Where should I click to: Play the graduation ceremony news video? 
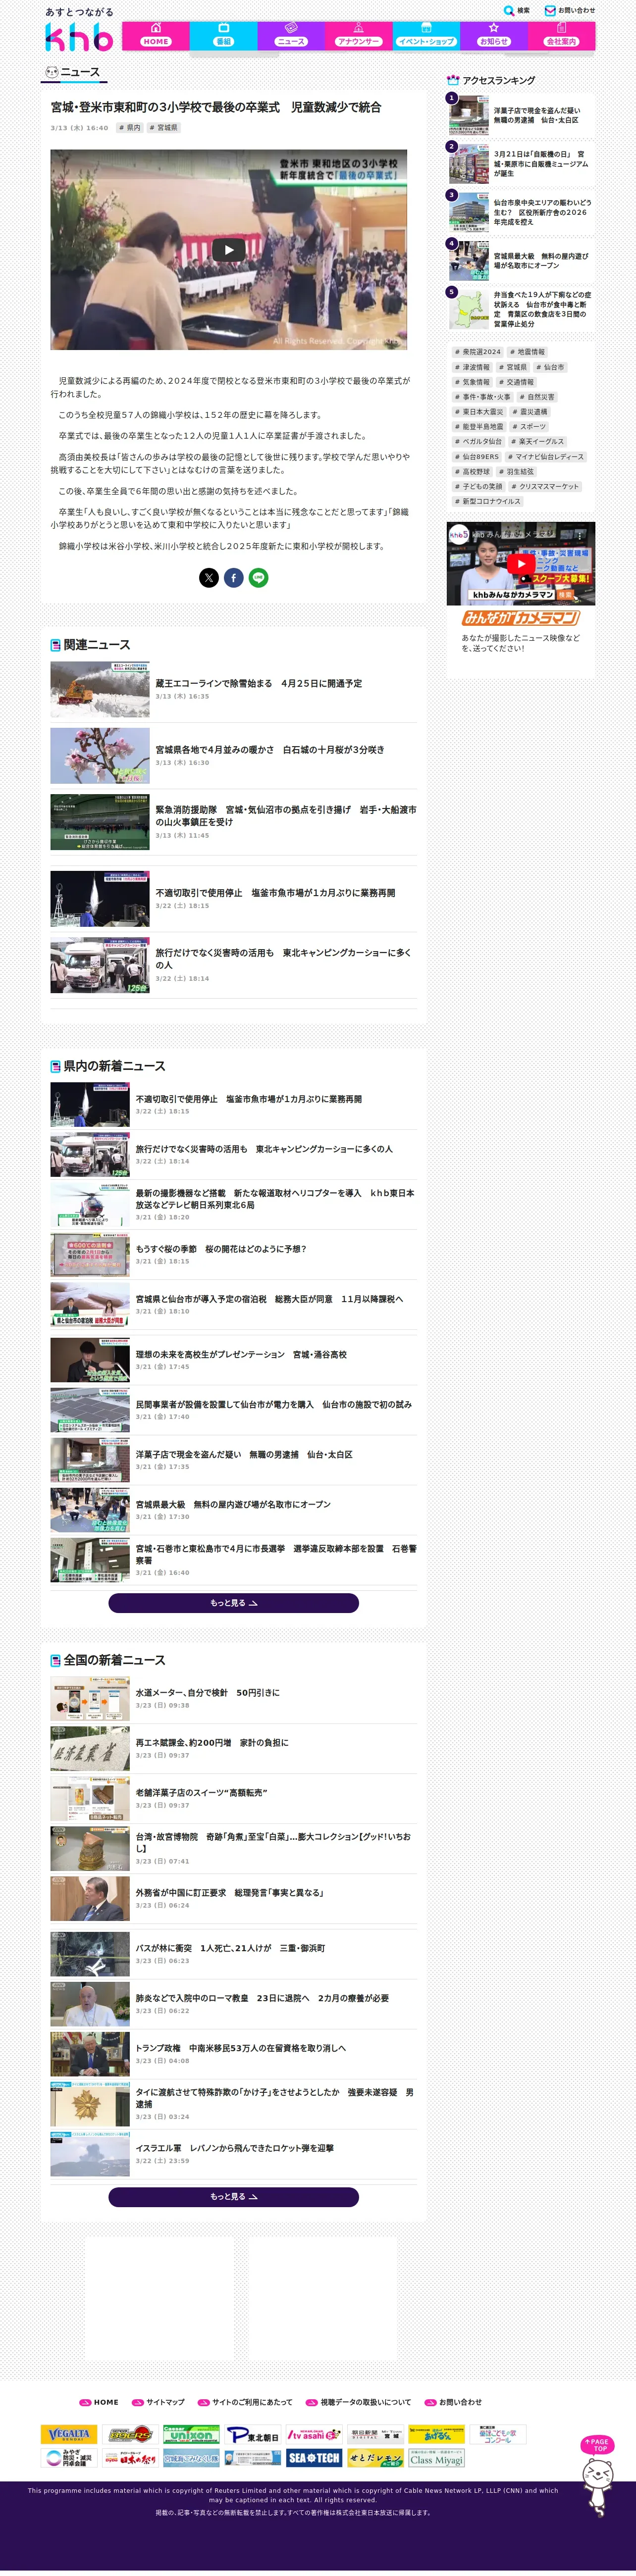tap(229, 249)
